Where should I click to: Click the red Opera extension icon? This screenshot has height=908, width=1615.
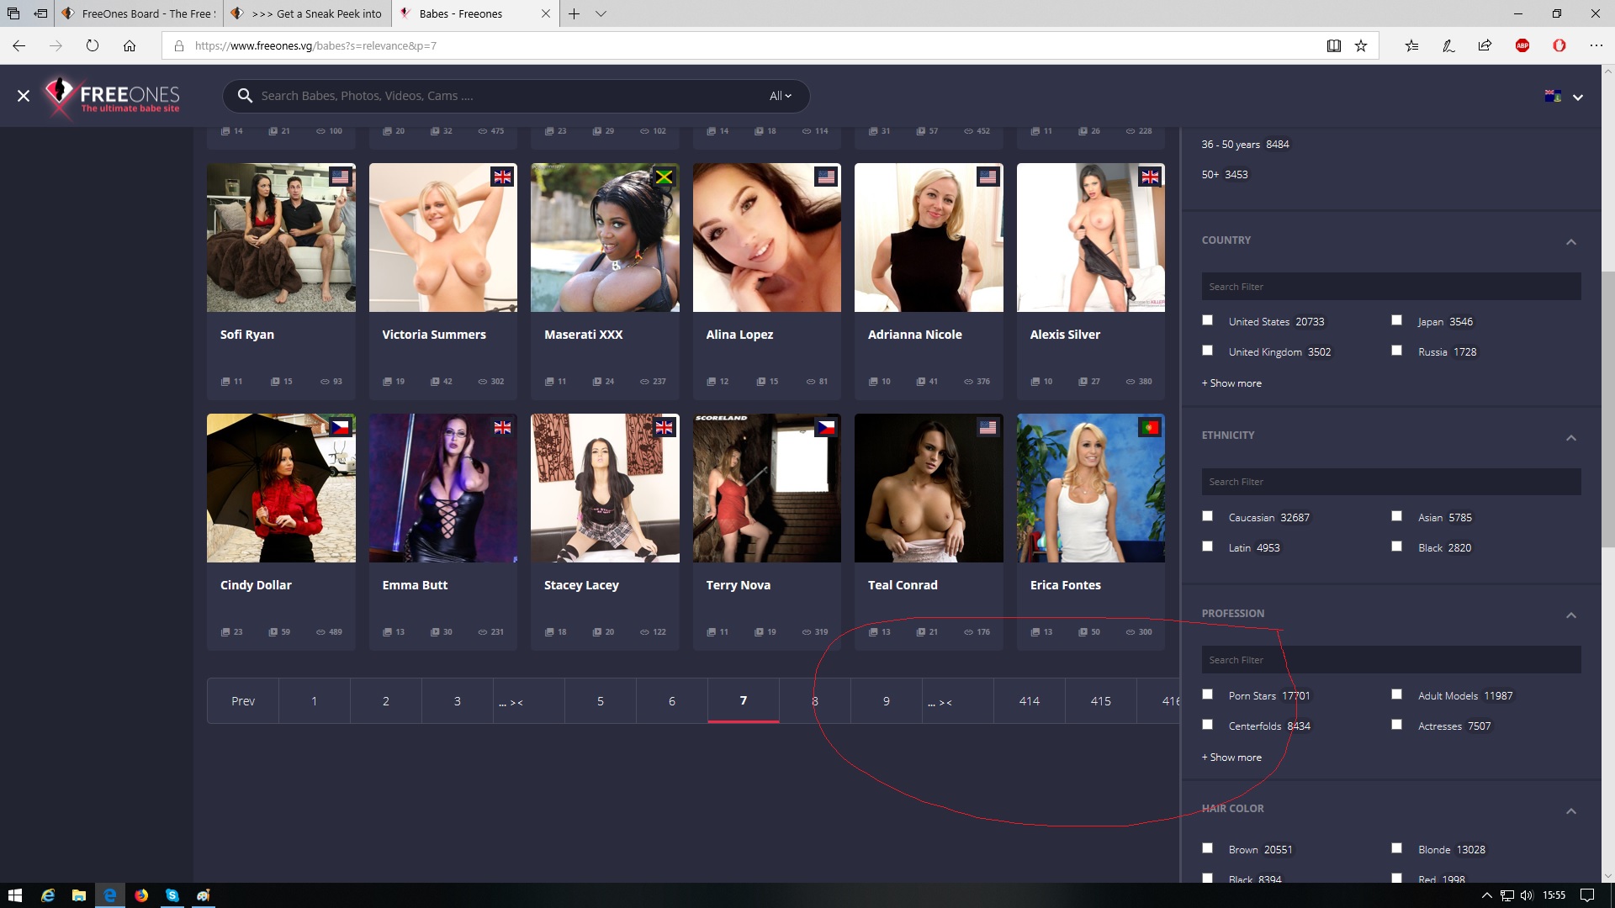coord(1559,45)
